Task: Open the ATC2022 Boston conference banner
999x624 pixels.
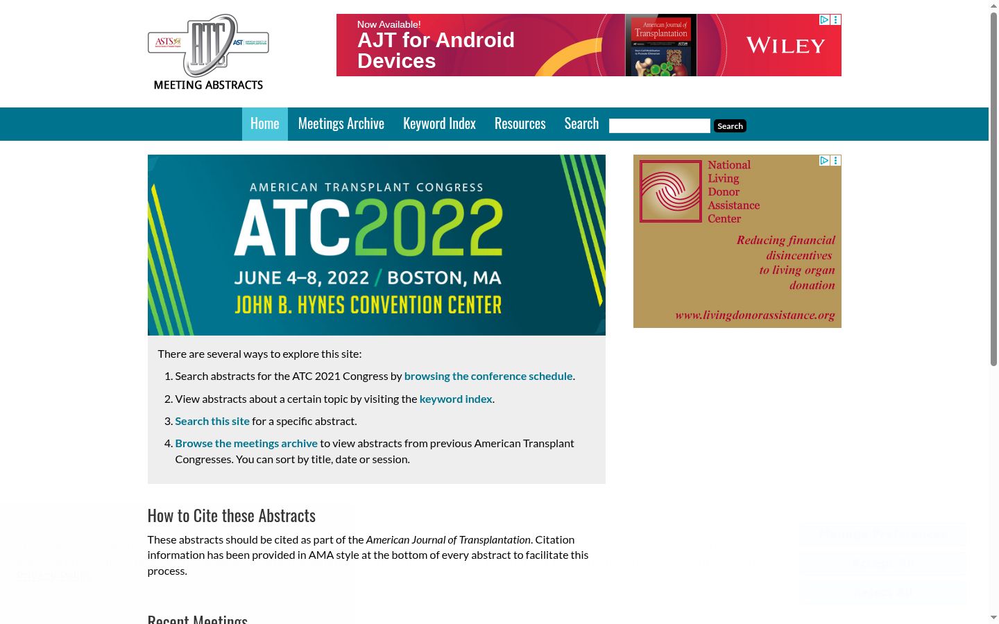Action: [x=377, y=245]
